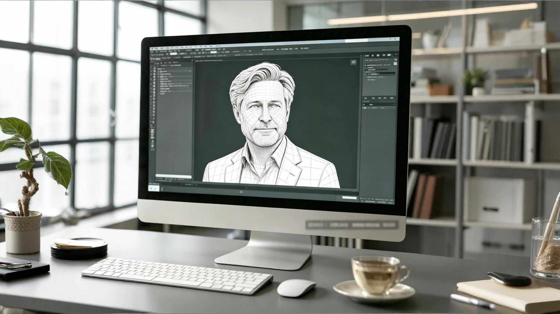
Task: Click the white input field in the options bar
Action: pyautogui.click(x=173, y=54)
